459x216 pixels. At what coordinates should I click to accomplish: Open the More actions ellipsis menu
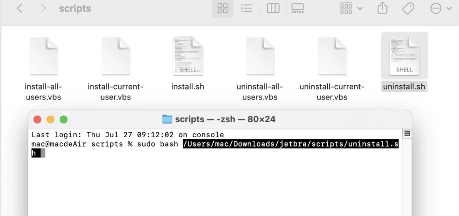click(441, 8)
